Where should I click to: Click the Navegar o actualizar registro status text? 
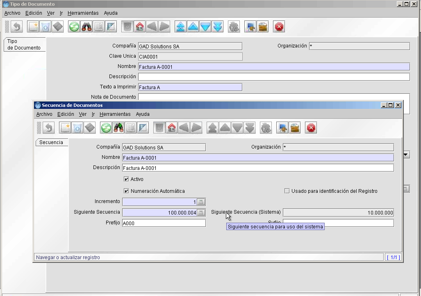coord(68,258)
